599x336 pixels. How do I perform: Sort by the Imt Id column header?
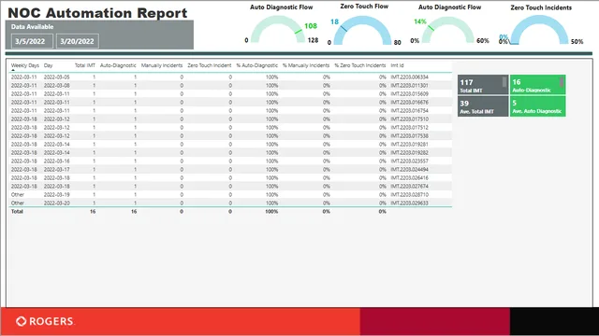(x=397, y=65)
